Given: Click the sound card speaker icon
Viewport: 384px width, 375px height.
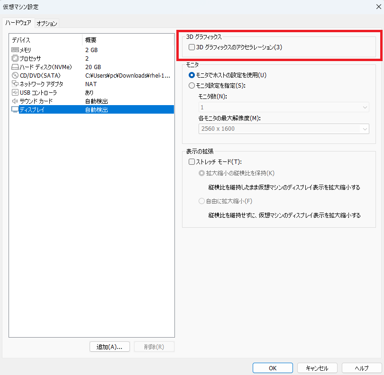Looking at the screenshot, I should pyautogui.click(x=15, y=101).
